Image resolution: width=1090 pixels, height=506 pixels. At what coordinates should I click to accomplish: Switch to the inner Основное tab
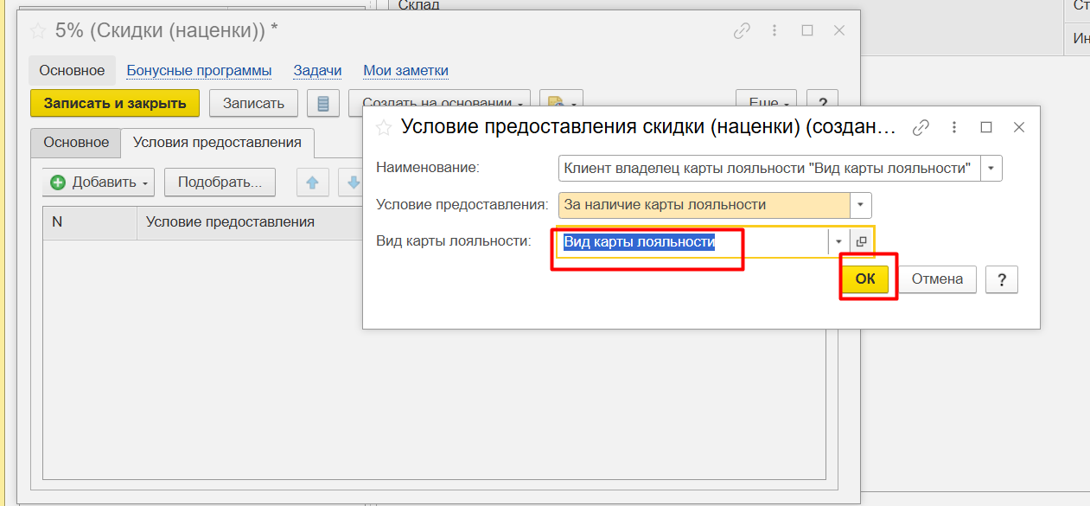point(76,143)
